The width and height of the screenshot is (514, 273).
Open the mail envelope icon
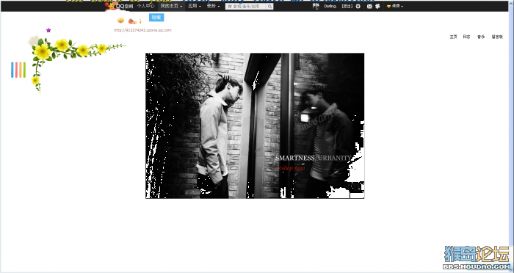click(x=369, y=6)
